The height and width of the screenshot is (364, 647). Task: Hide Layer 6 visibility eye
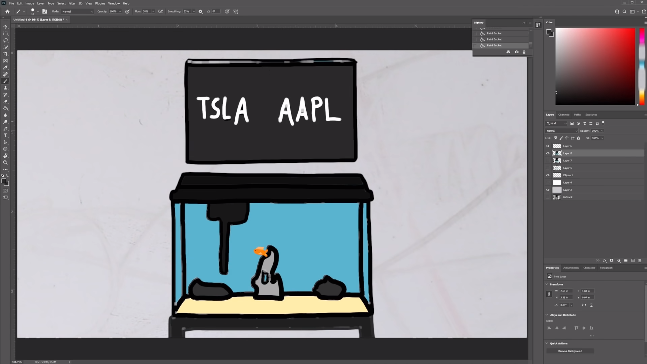click(548, 146)
